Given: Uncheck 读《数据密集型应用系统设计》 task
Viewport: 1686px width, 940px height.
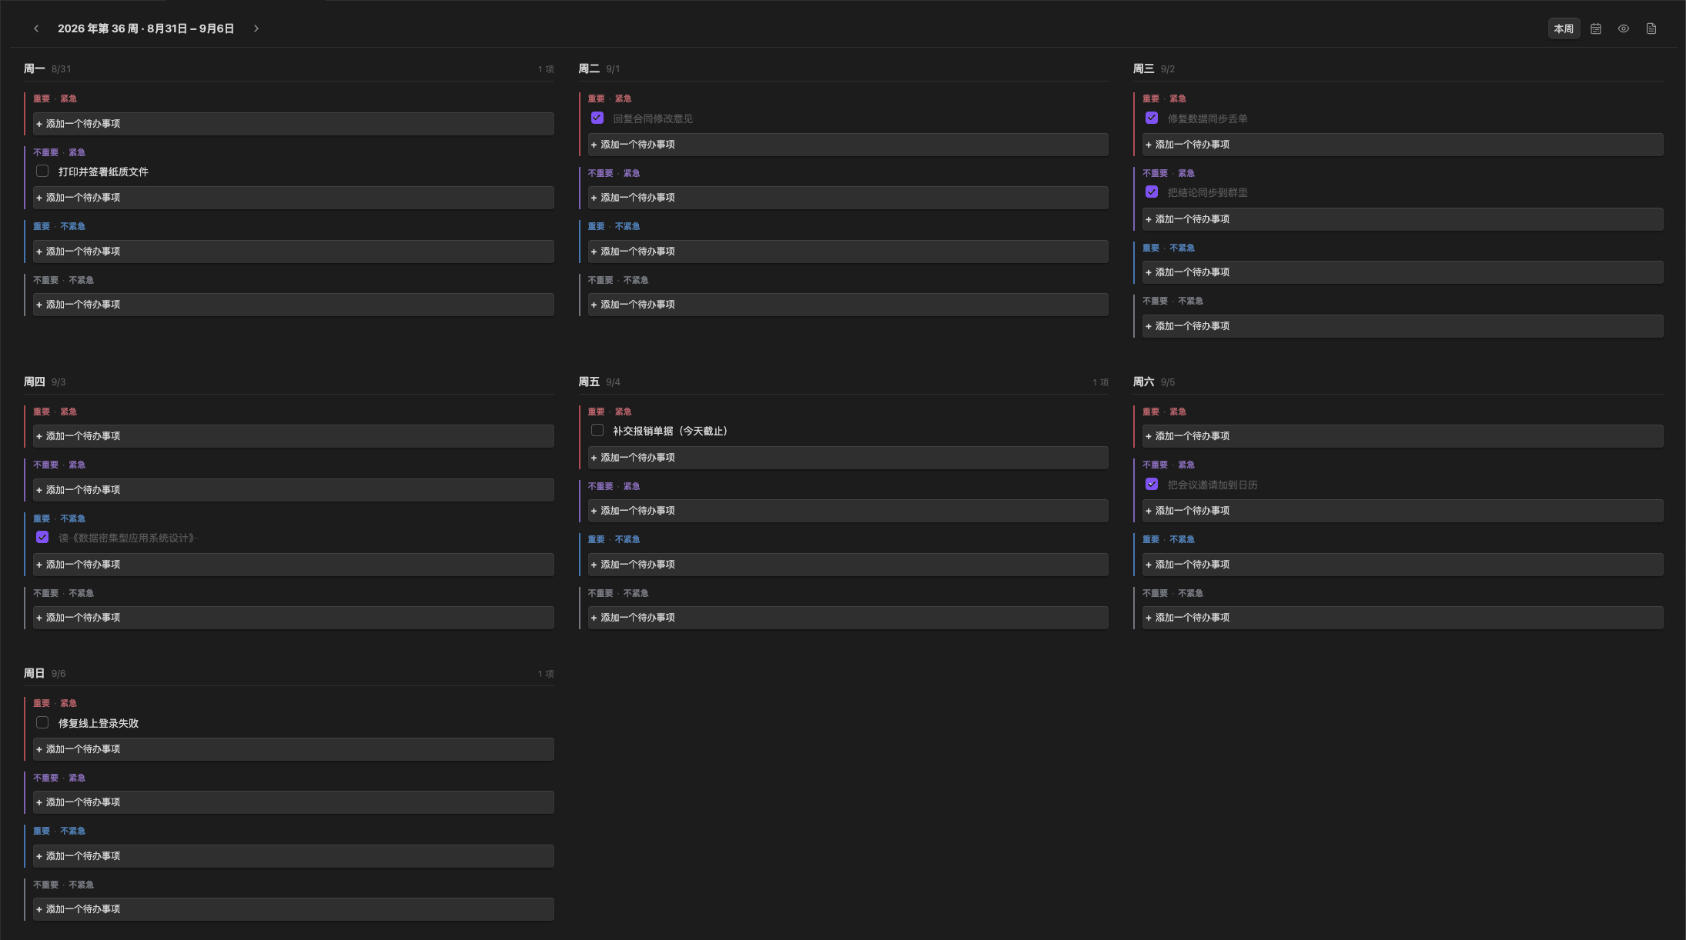Looking at the screenshot, I should (x=42, y=538).
